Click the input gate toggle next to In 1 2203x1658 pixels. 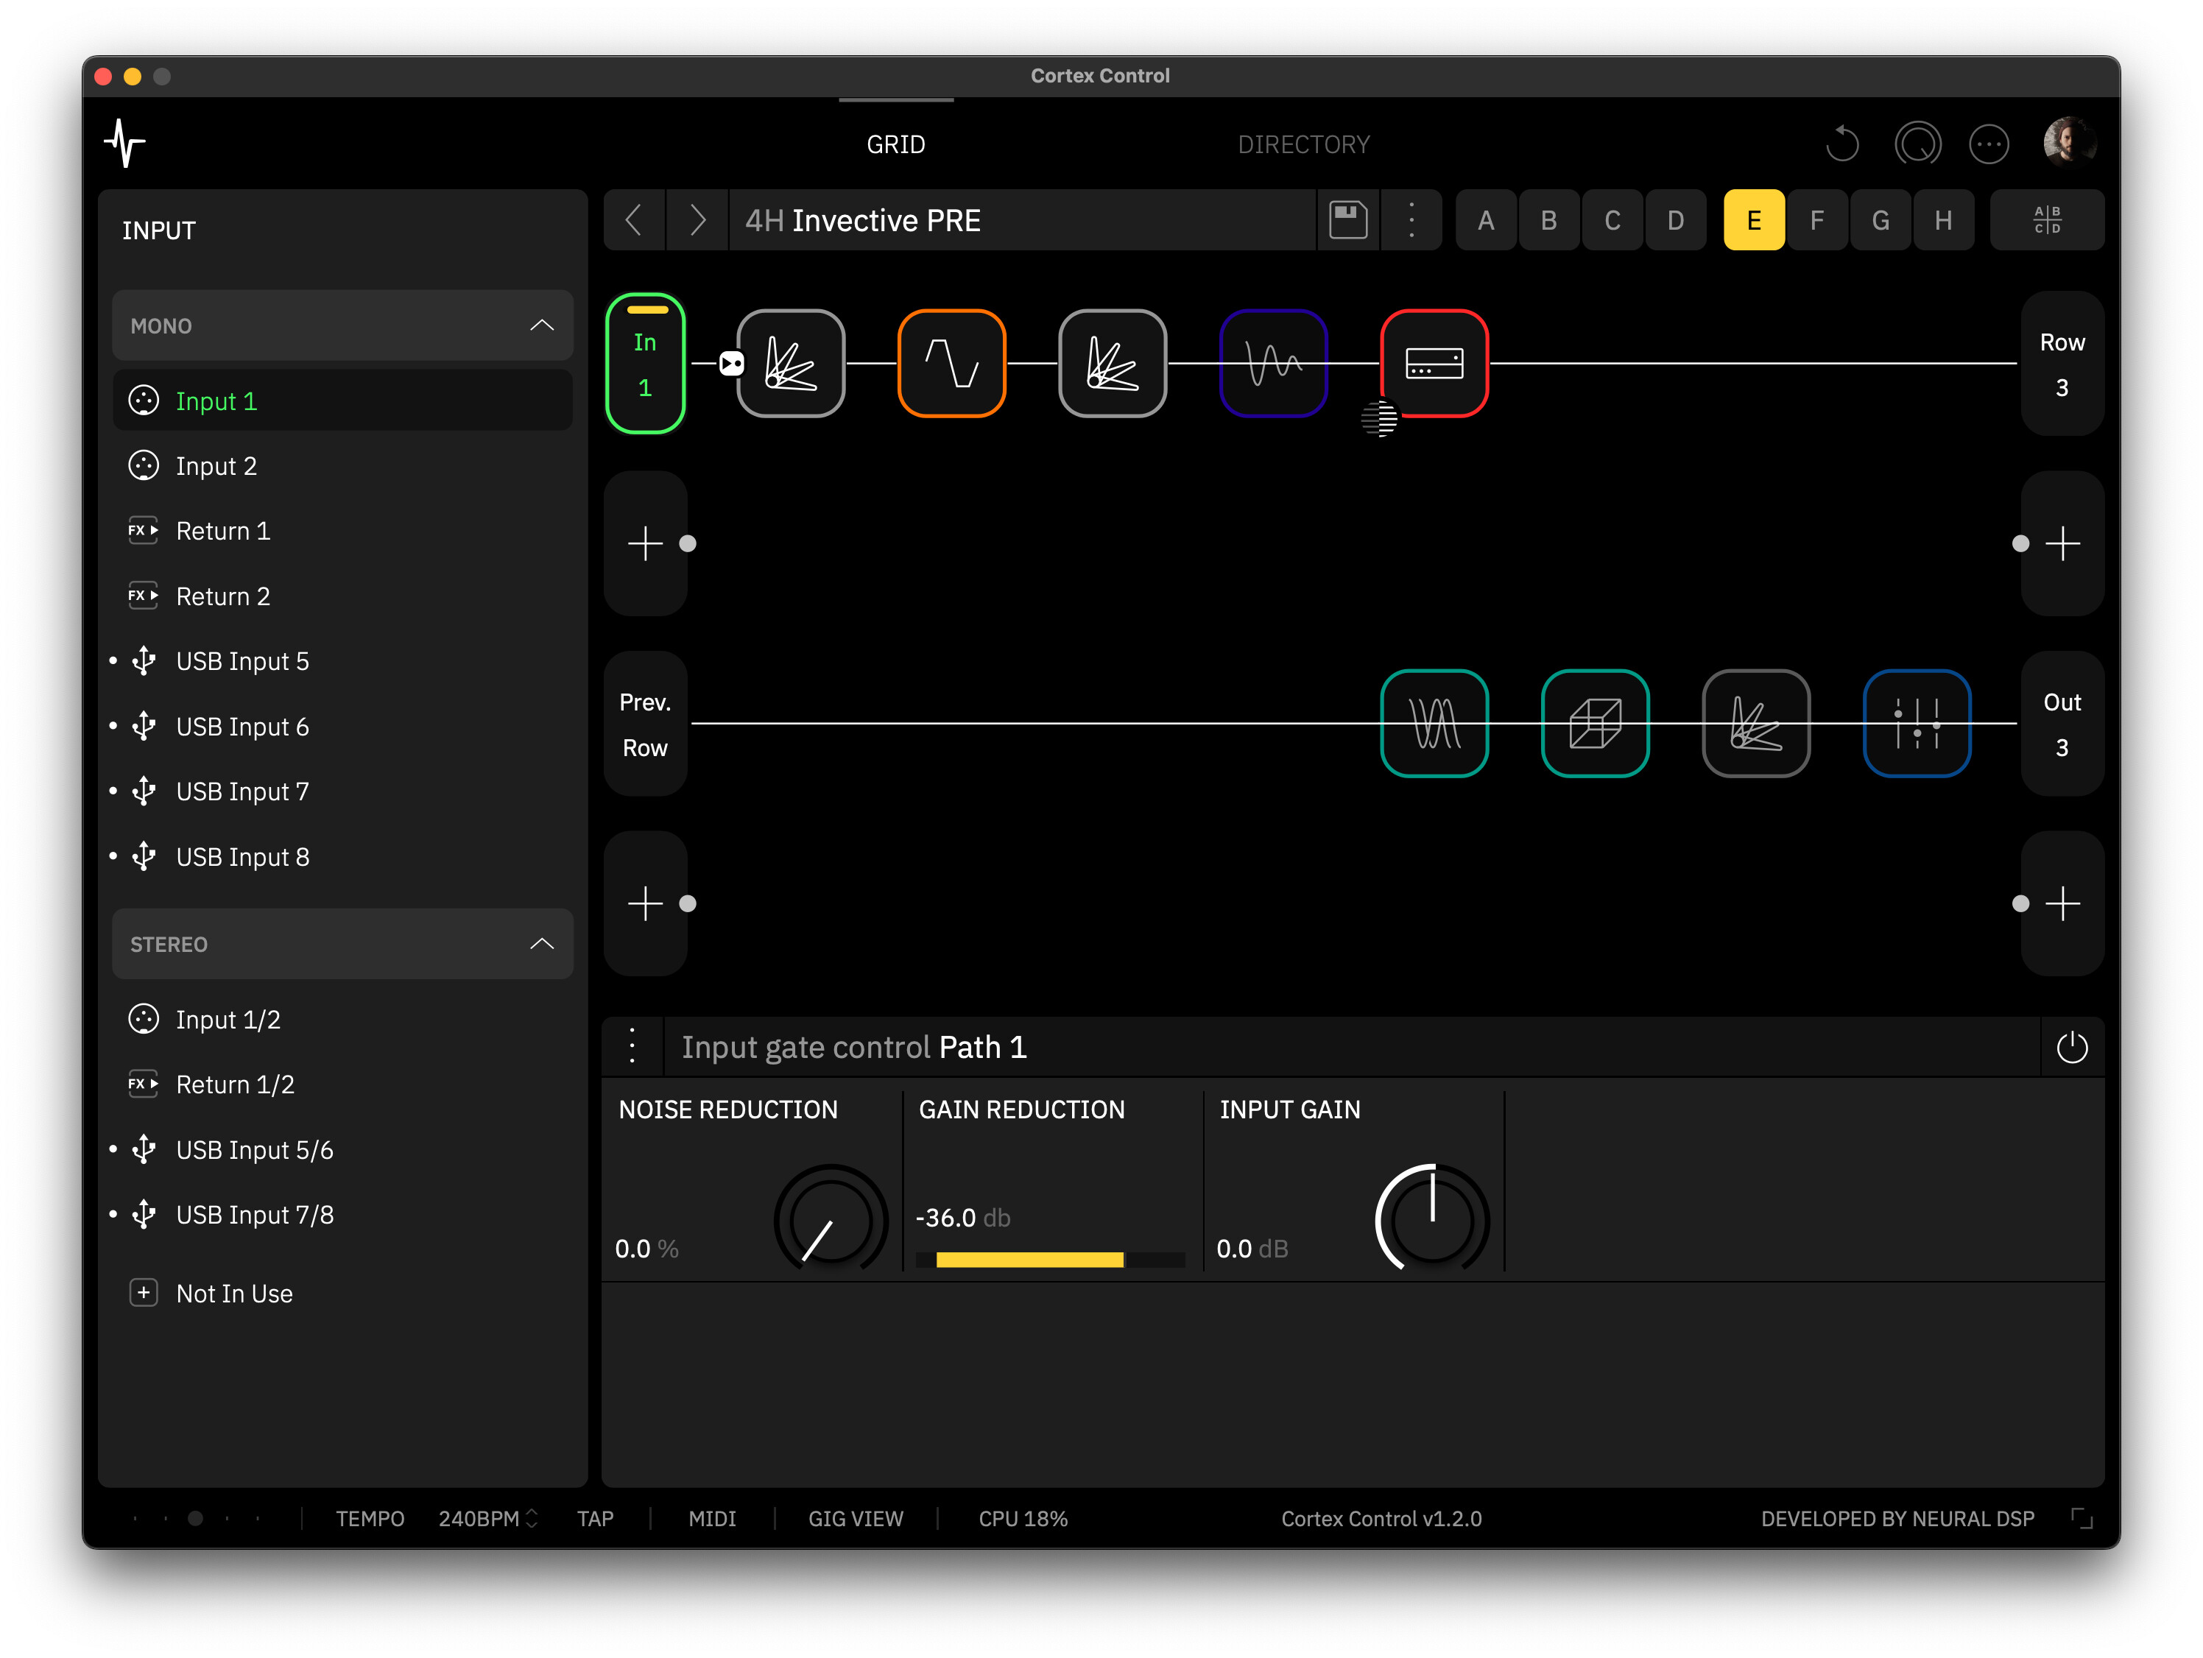732,364
